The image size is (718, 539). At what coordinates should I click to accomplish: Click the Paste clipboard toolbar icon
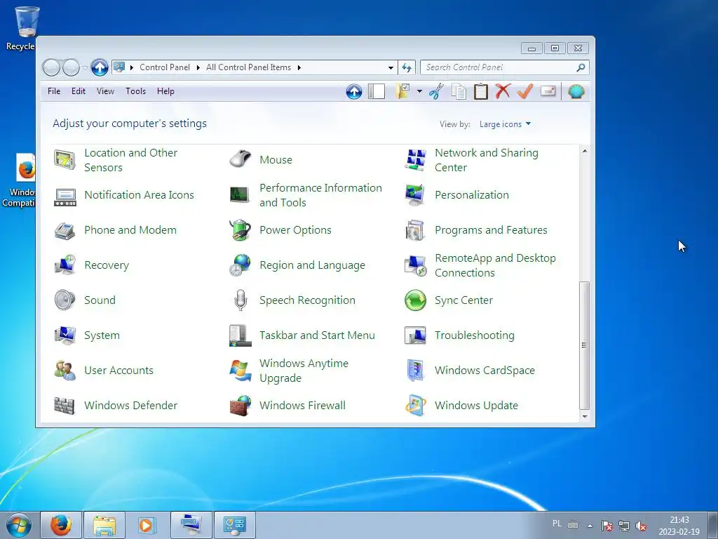480,92
